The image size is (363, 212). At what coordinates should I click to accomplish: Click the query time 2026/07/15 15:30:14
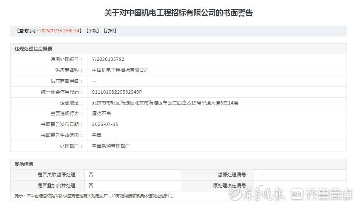(x=59, y=31)
